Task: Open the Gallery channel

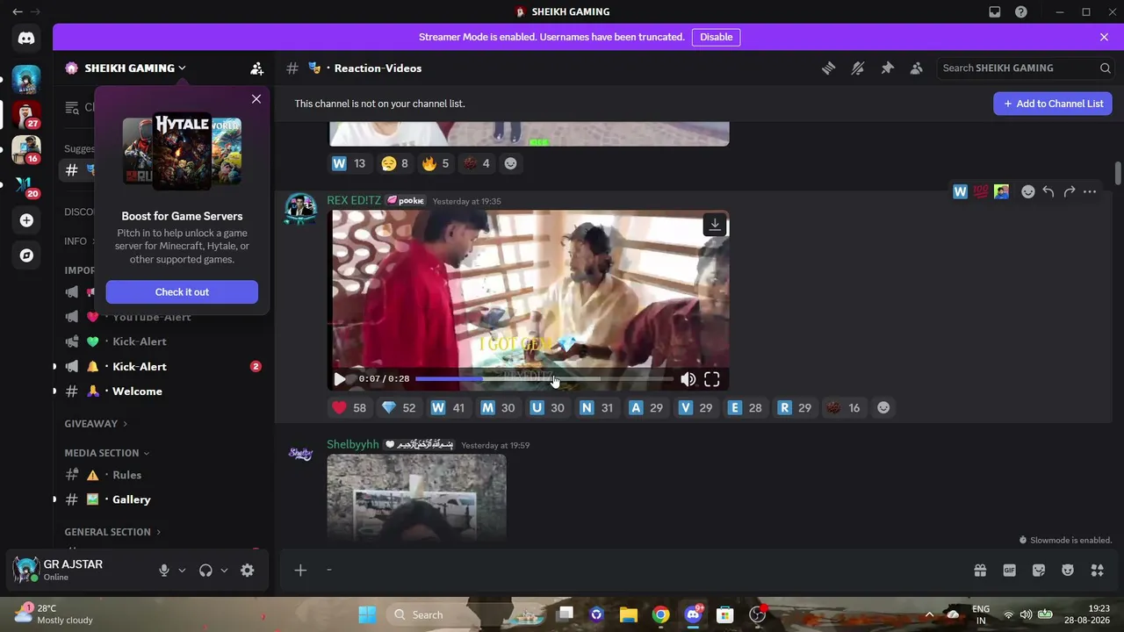Action: pos(162,499)
